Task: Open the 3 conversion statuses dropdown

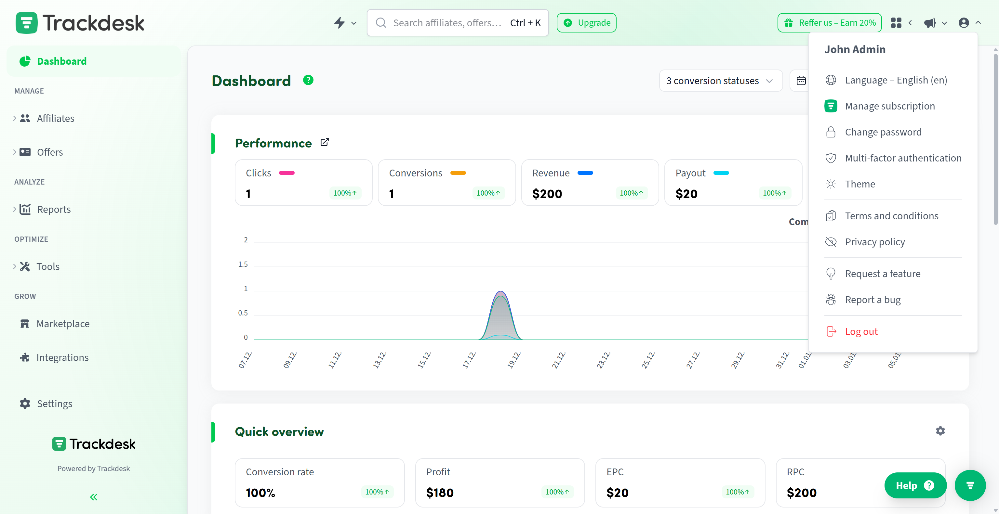Action: click(x=720, y=81)
